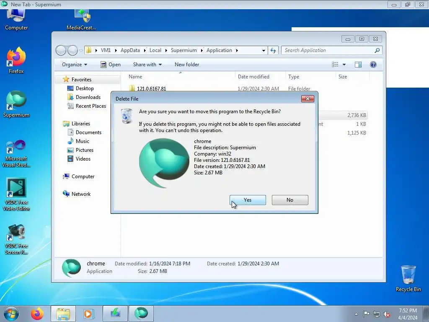
Task: Cancel deletion with the No button
Action: (290, 200)
